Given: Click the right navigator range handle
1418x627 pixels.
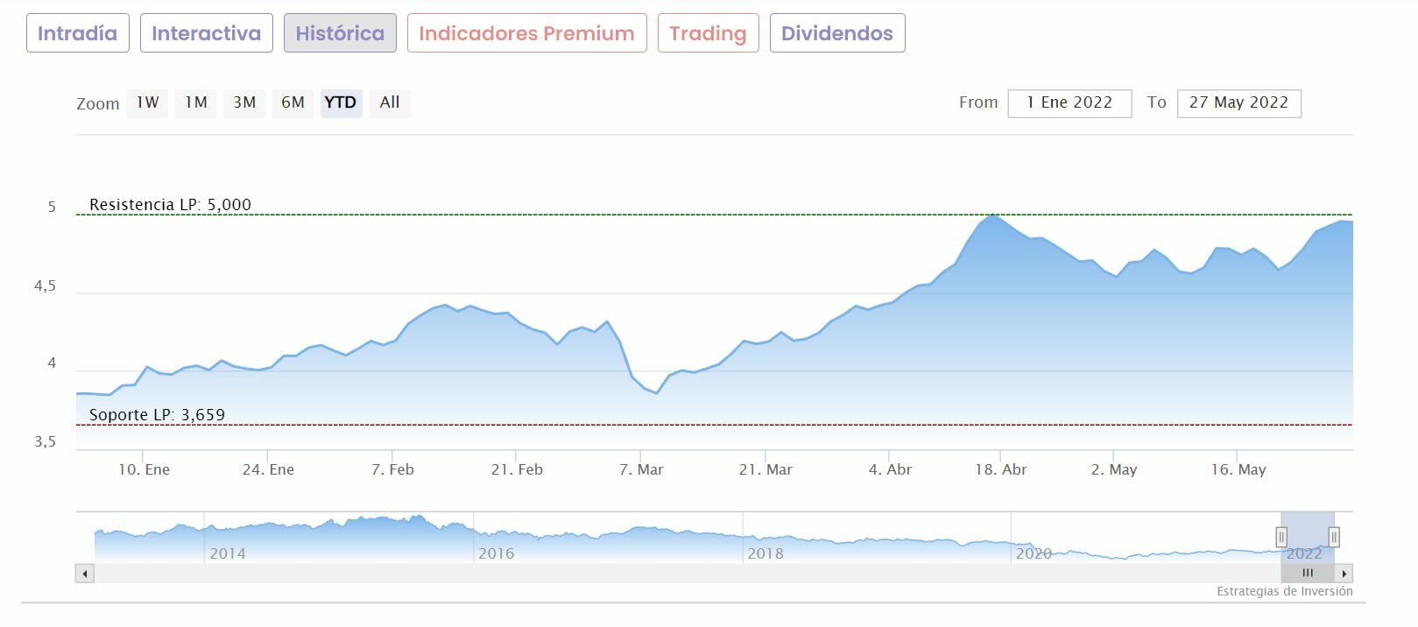Looking at the screenshot, I should click(1334, 537).
